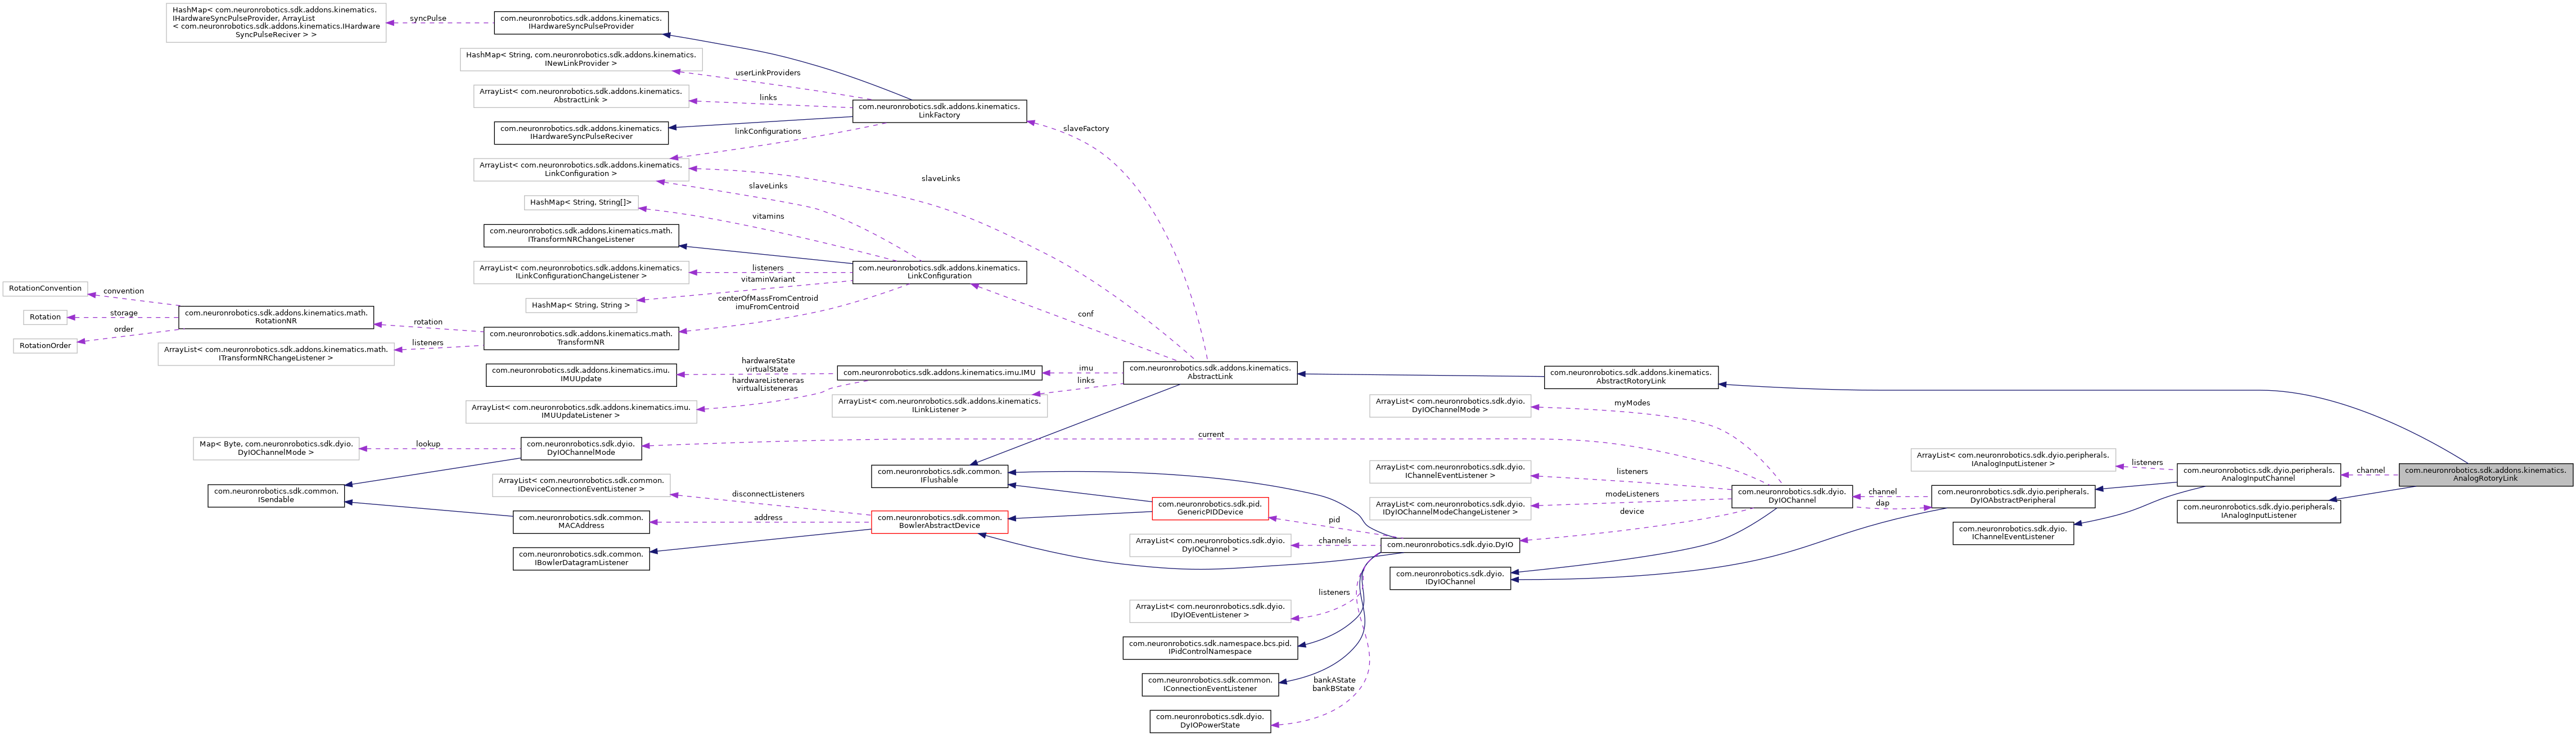The width and height of the screenshot is (2576, 736).
Task: Click the RotationOrder node
Action: tap(45, 346)
